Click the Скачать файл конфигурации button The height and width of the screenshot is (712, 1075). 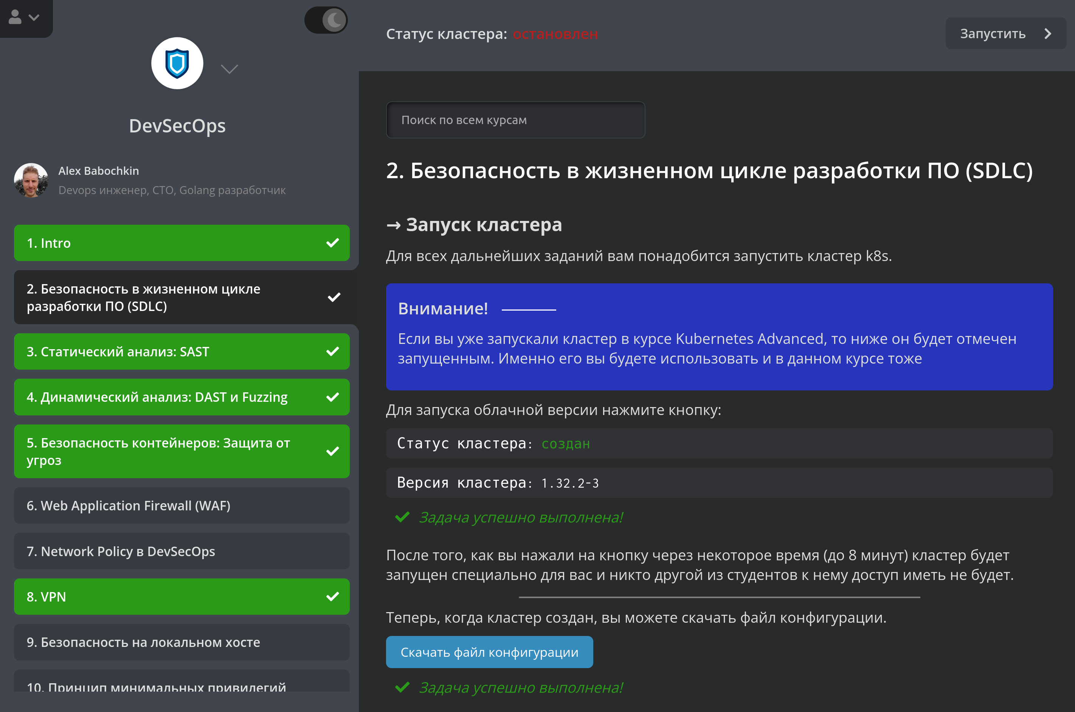pos(489,652)
